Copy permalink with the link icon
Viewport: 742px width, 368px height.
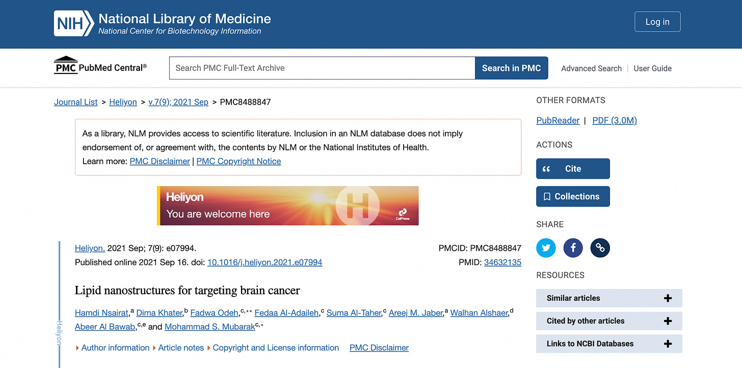tap(600, 248)
